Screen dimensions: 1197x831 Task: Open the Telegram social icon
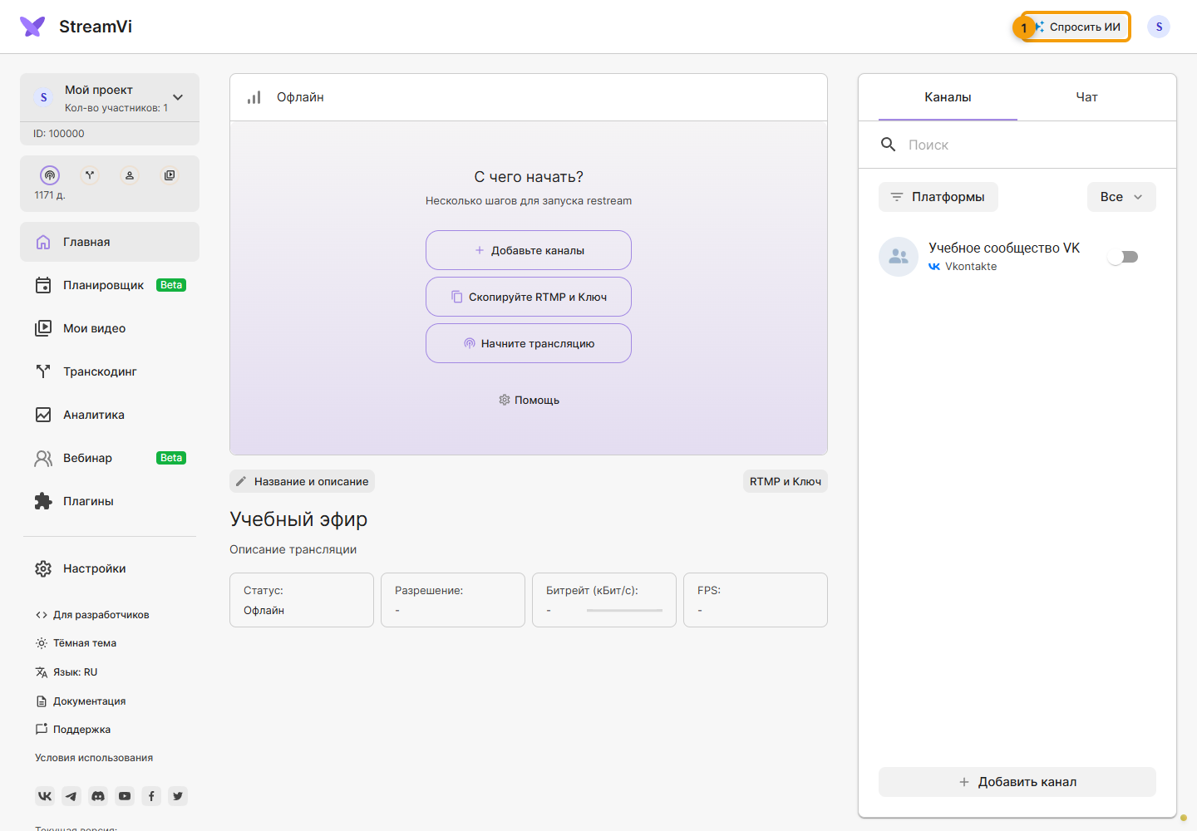point(71,796)
